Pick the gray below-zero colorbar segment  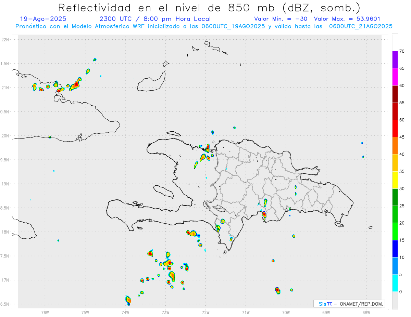[x=395, y=300]
